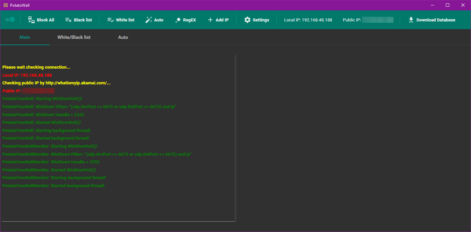Screen dimensions: 471x232
Task: Click the 'Checking public IP by http://whatismyip.akamai.com/' line
Action: pyautogui.click(x=56, y=83)
